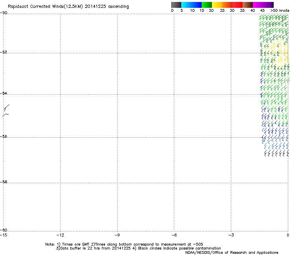Click the '0' longitude axis label
The height and width of the screenshot is (255, 291).
288,235
